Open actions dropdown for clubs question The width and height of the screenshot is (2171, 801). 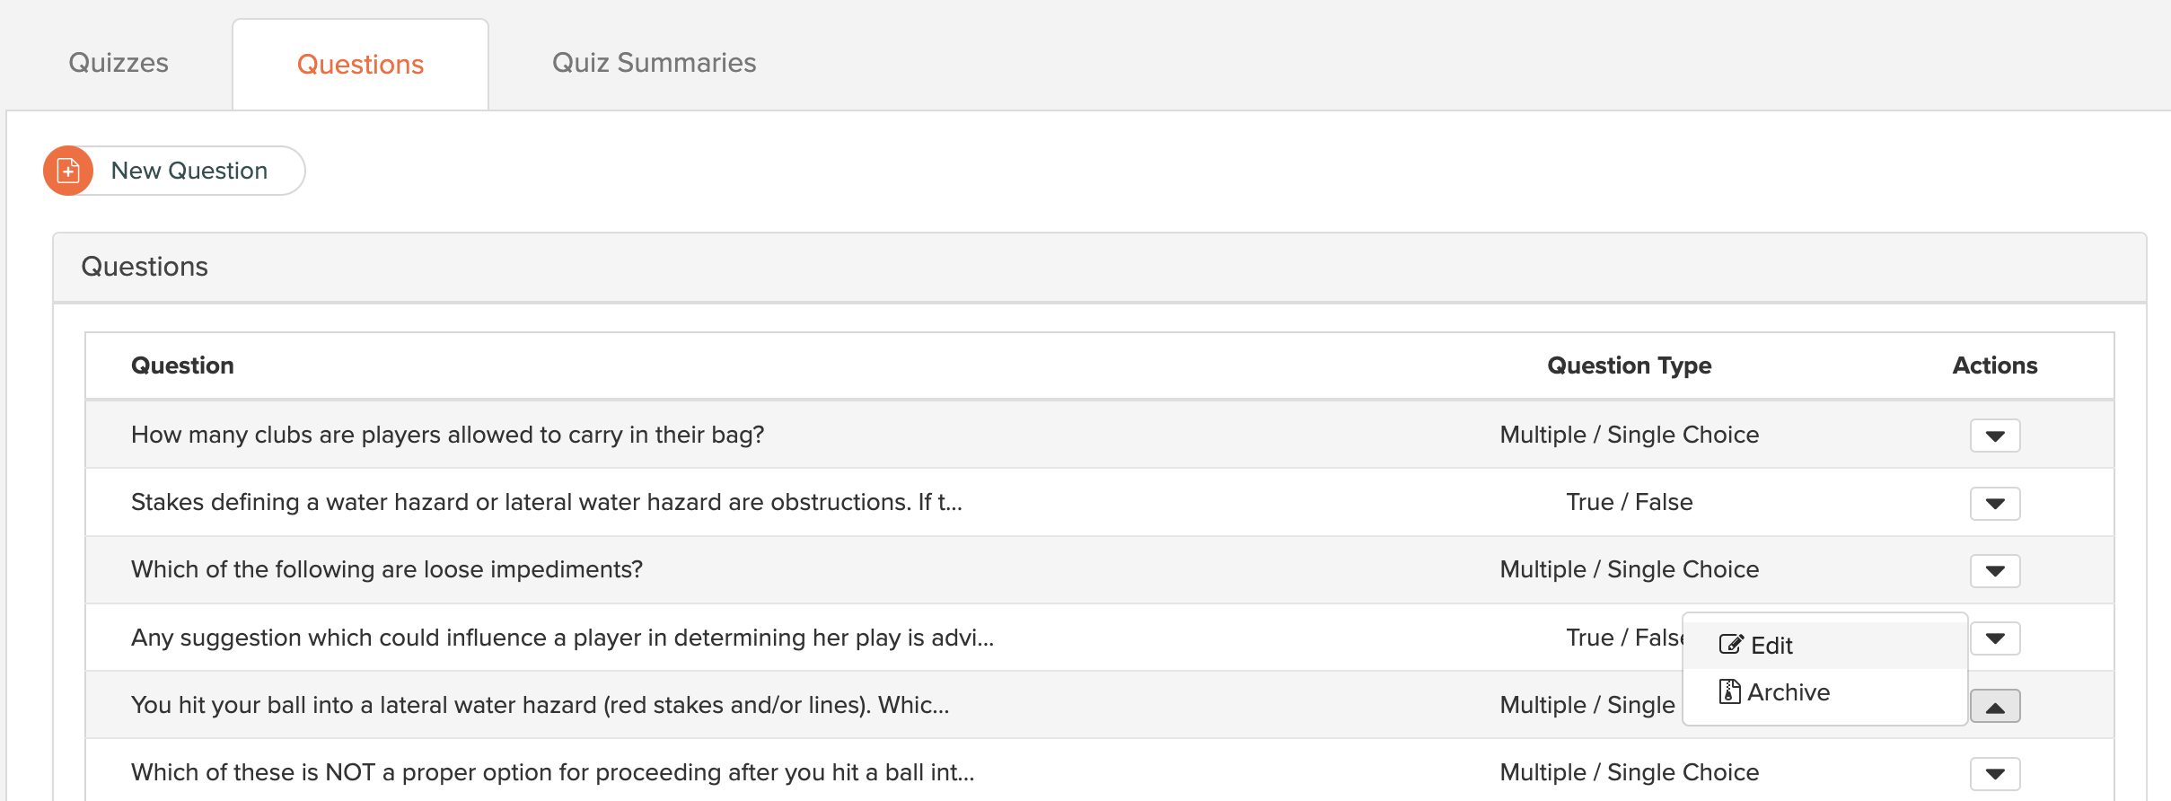tap(1995, 436)
